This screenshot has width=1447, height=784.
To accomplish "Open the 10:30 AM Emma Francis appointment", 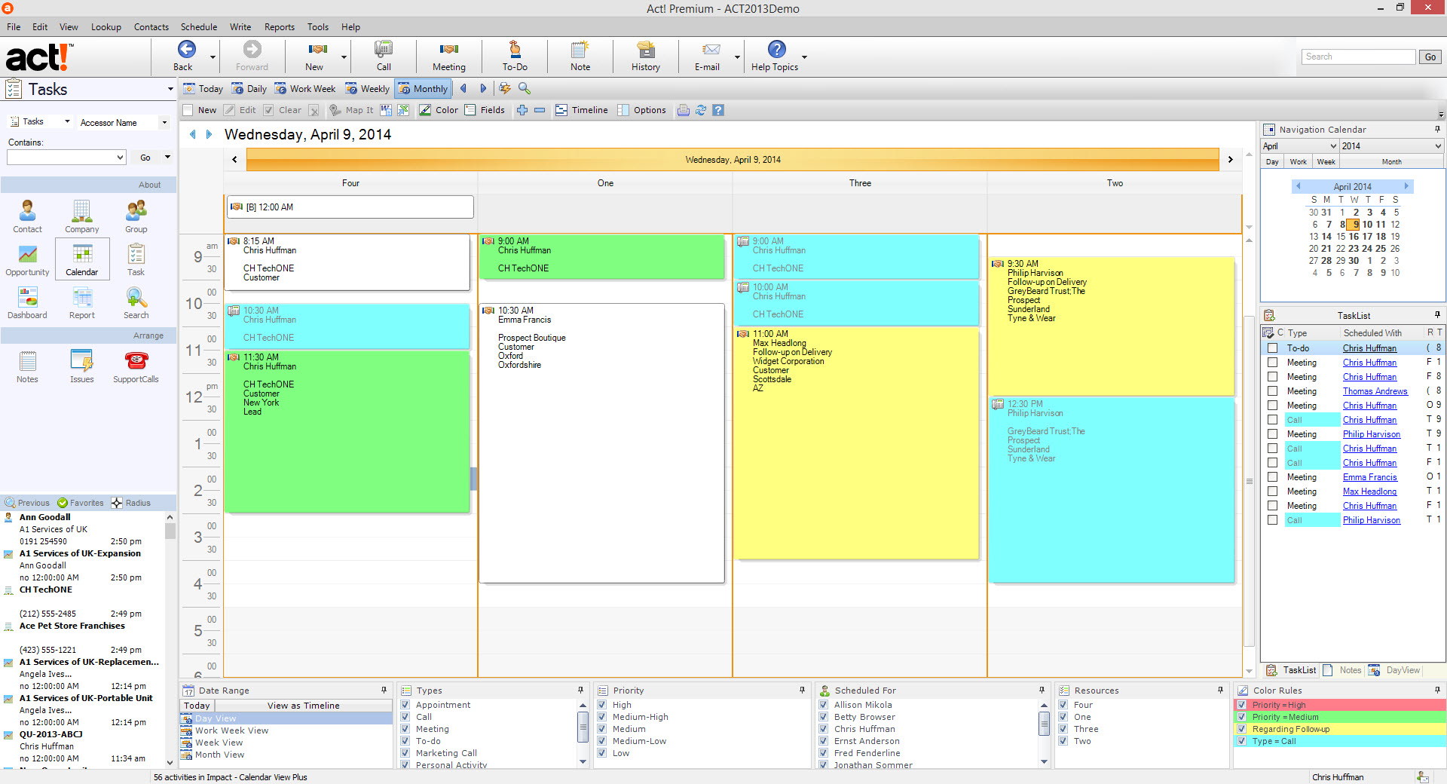I will 601,443.
